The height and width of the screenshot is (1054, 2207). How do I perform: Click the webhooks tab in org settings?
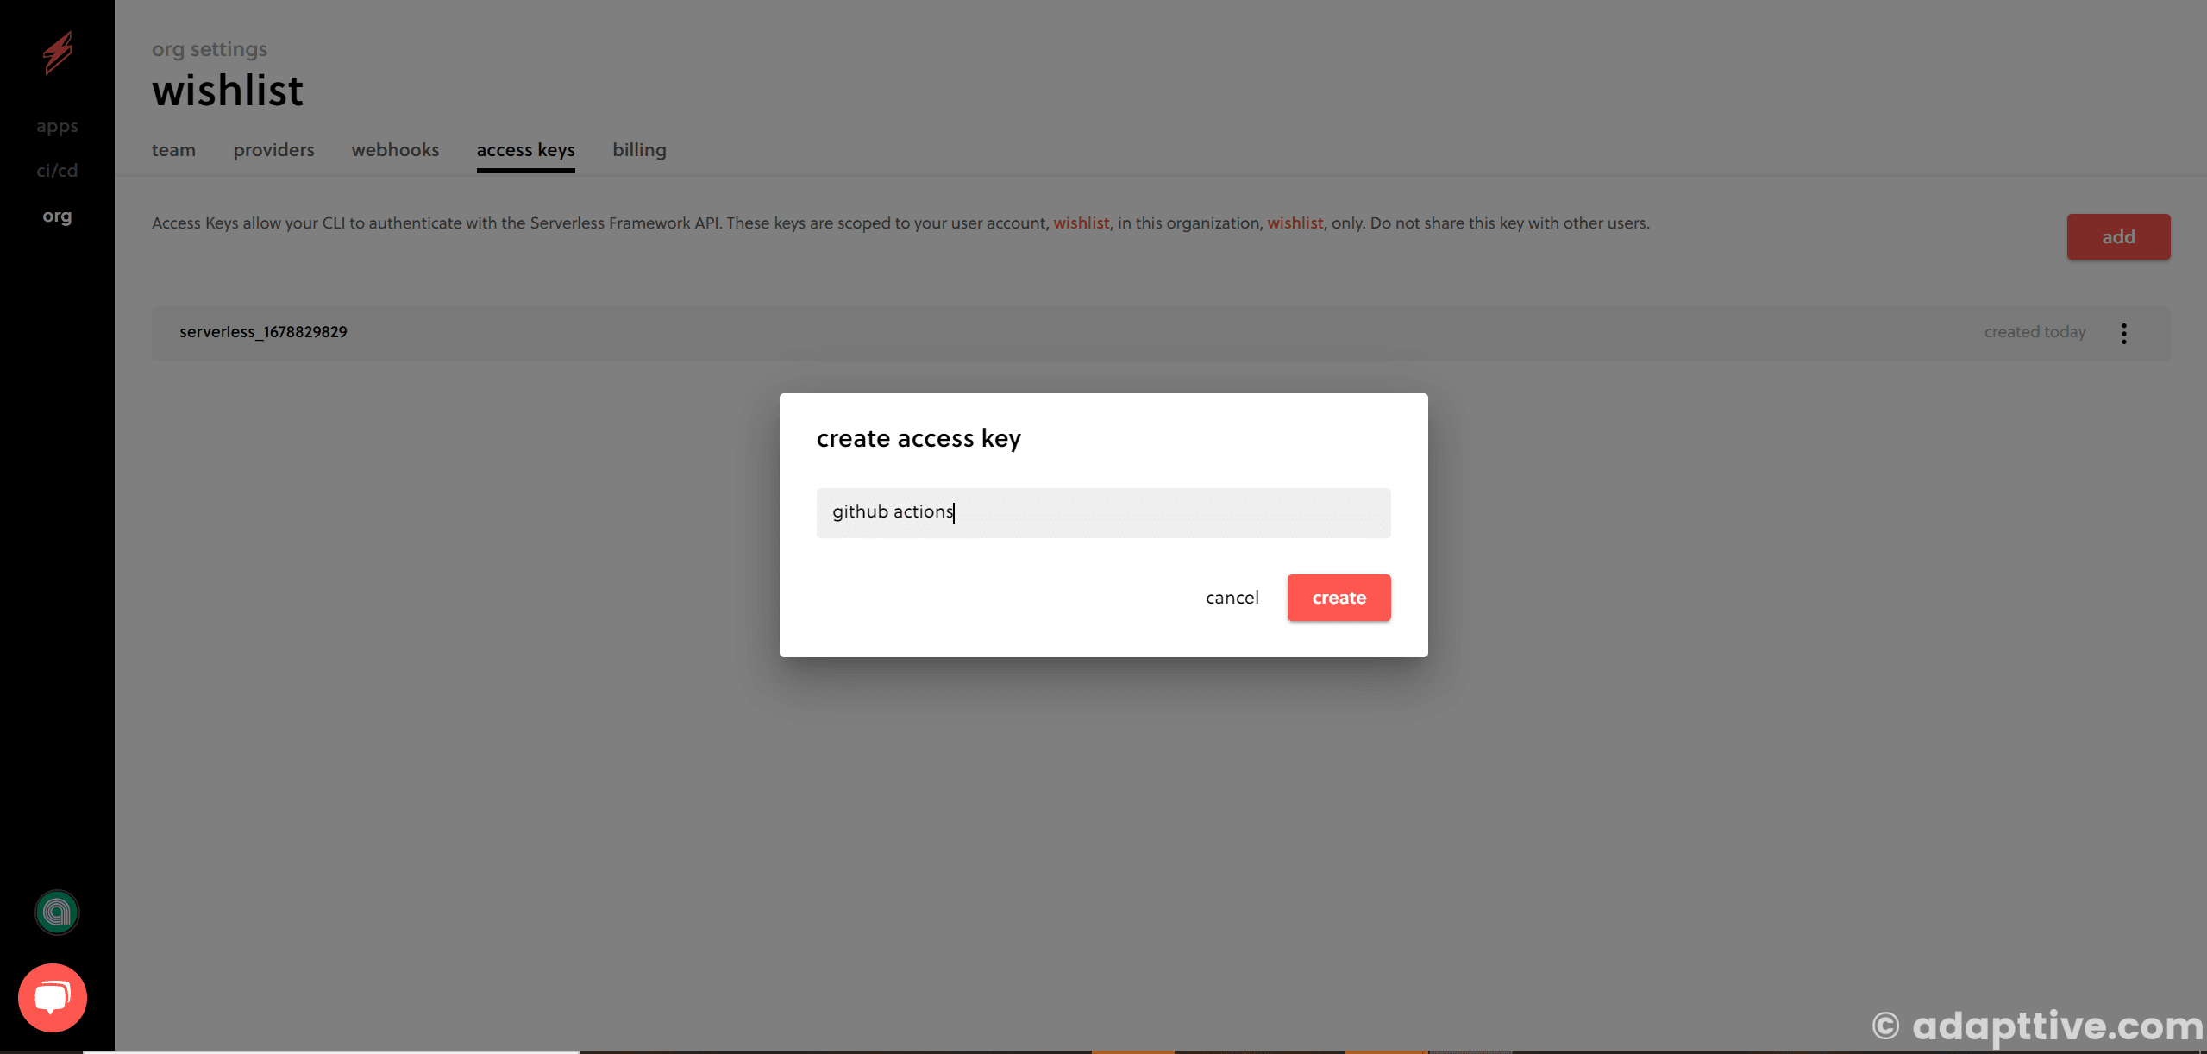tap(396, 149)
